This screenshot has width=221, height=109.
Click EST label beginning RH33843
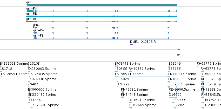211,95
